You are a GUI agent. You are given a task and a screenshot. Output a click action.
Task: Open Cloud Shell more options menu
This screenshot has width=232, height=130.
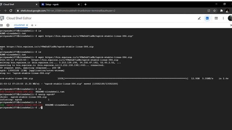[x=223, y=18]
